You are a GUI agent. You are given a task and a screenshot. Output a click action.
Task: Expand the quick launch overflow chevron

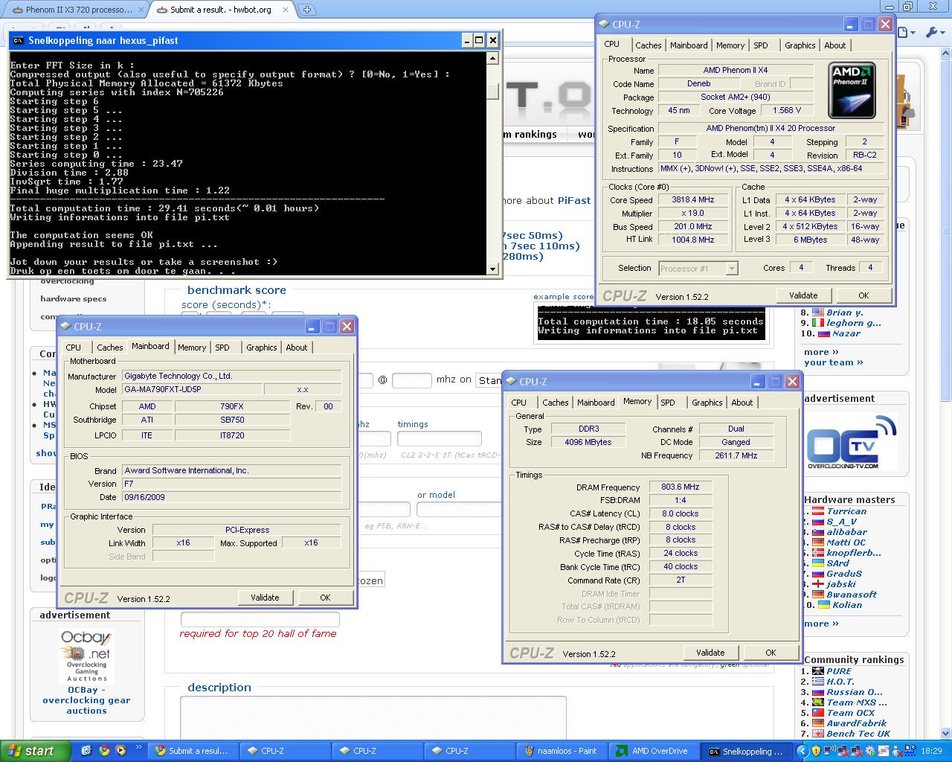[x=138, y=748]
